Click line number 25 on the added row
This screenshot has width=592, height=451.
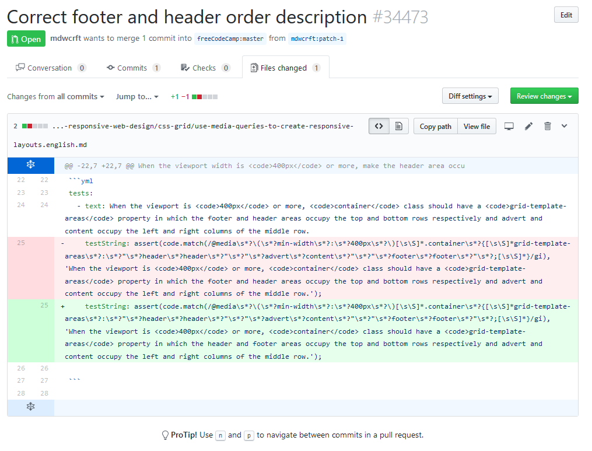[x=44, y=305]
